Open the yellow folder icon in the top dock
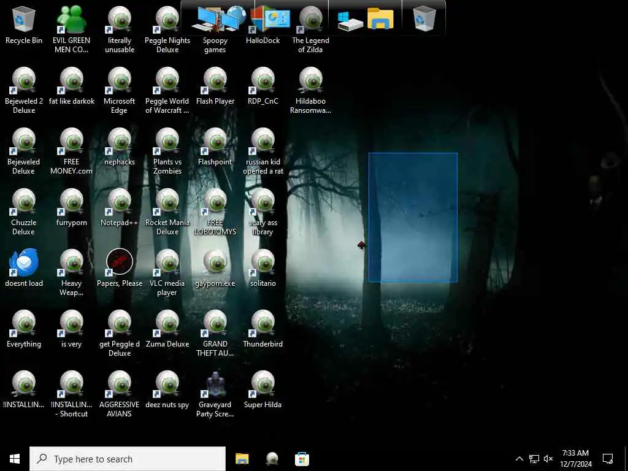Image resolution: width=628 pixels, height=471 pixels. coord(380,18)
